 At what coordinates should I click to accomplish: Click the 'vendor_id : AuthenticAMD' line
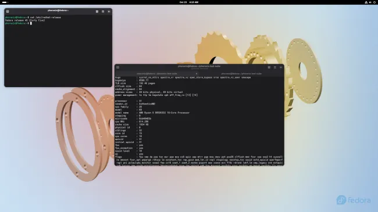coord(135,104)
